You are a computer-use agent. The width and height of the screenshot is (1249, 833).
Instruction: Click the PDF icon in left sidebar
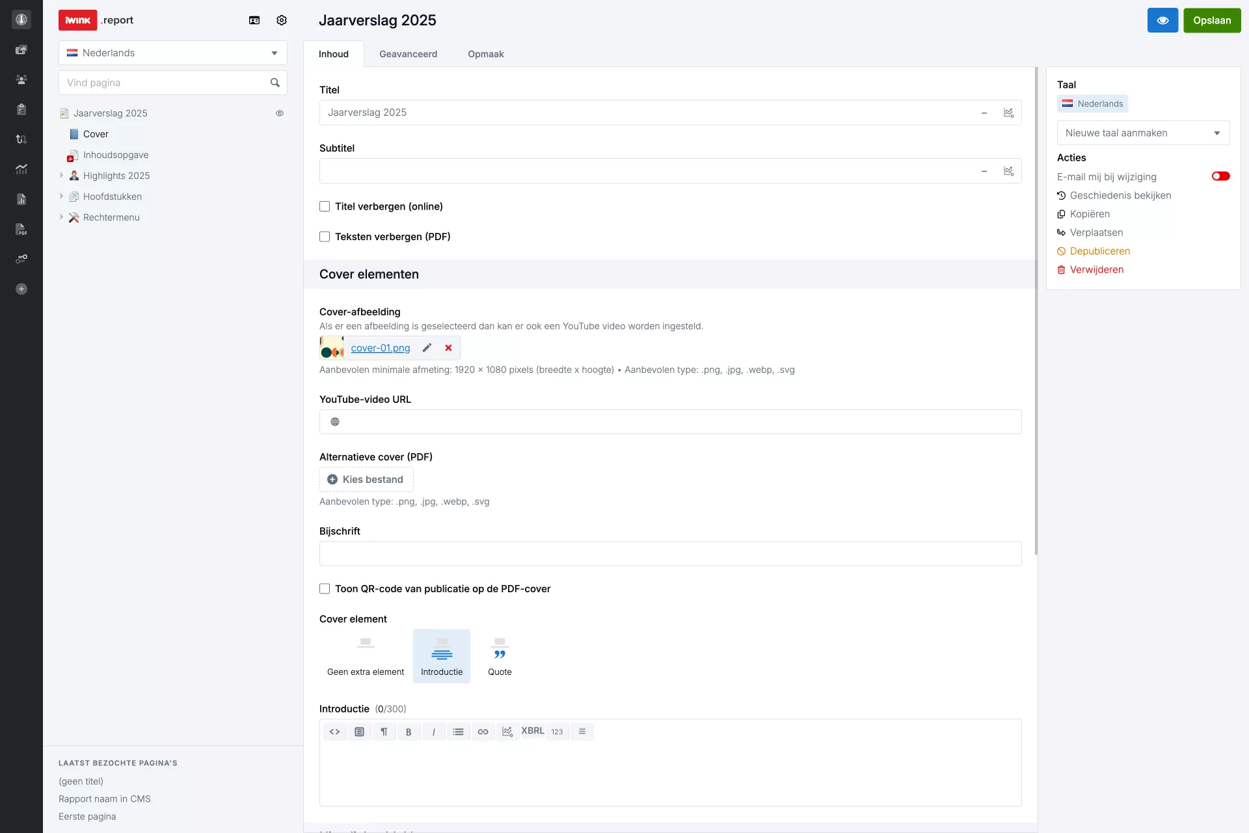(21, 229)
